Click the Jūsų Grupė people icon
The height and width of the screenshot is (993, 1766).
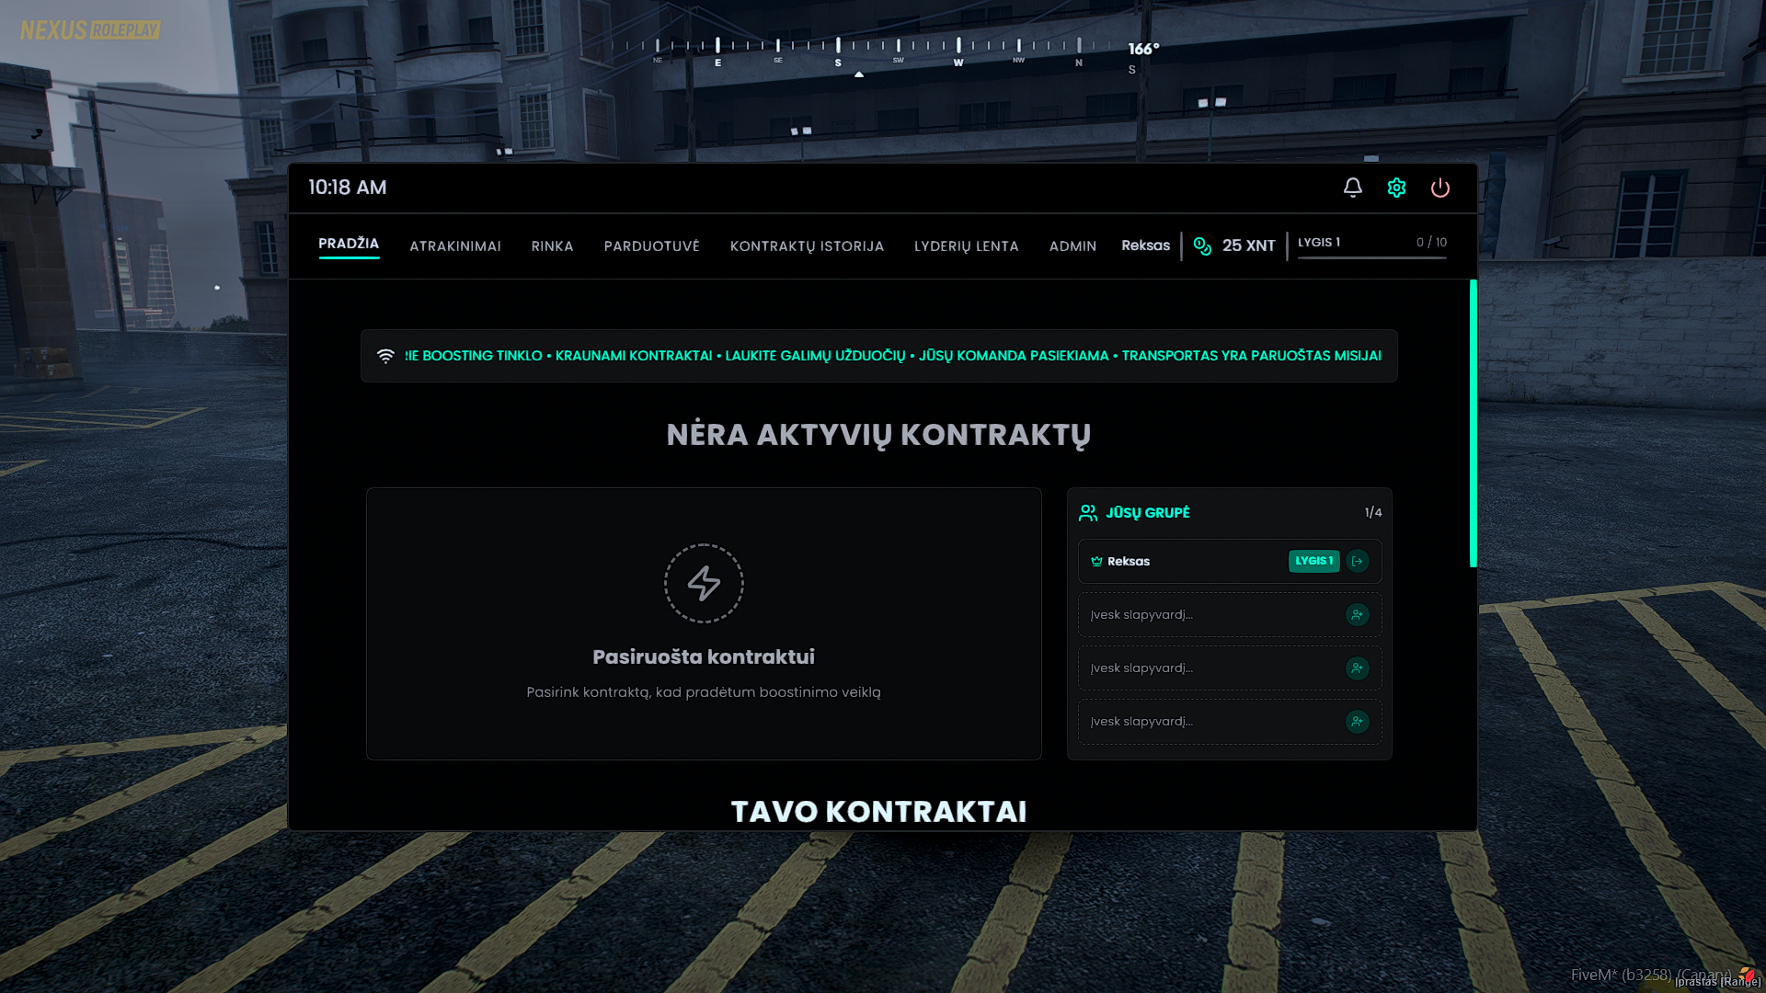coord(1088,513)
